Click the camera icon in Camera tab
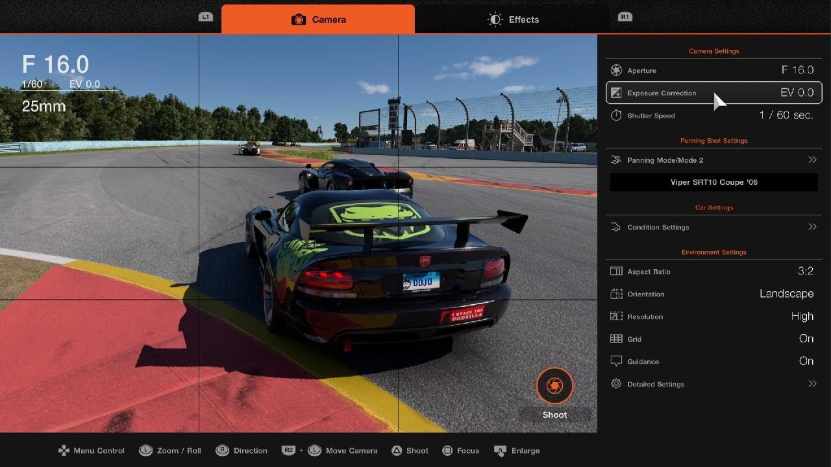The image size is (831, 467). tap(299, 19)
